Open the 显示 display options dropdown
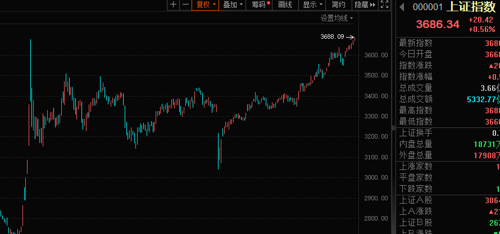The image size is (500, 234). [313, 4]
